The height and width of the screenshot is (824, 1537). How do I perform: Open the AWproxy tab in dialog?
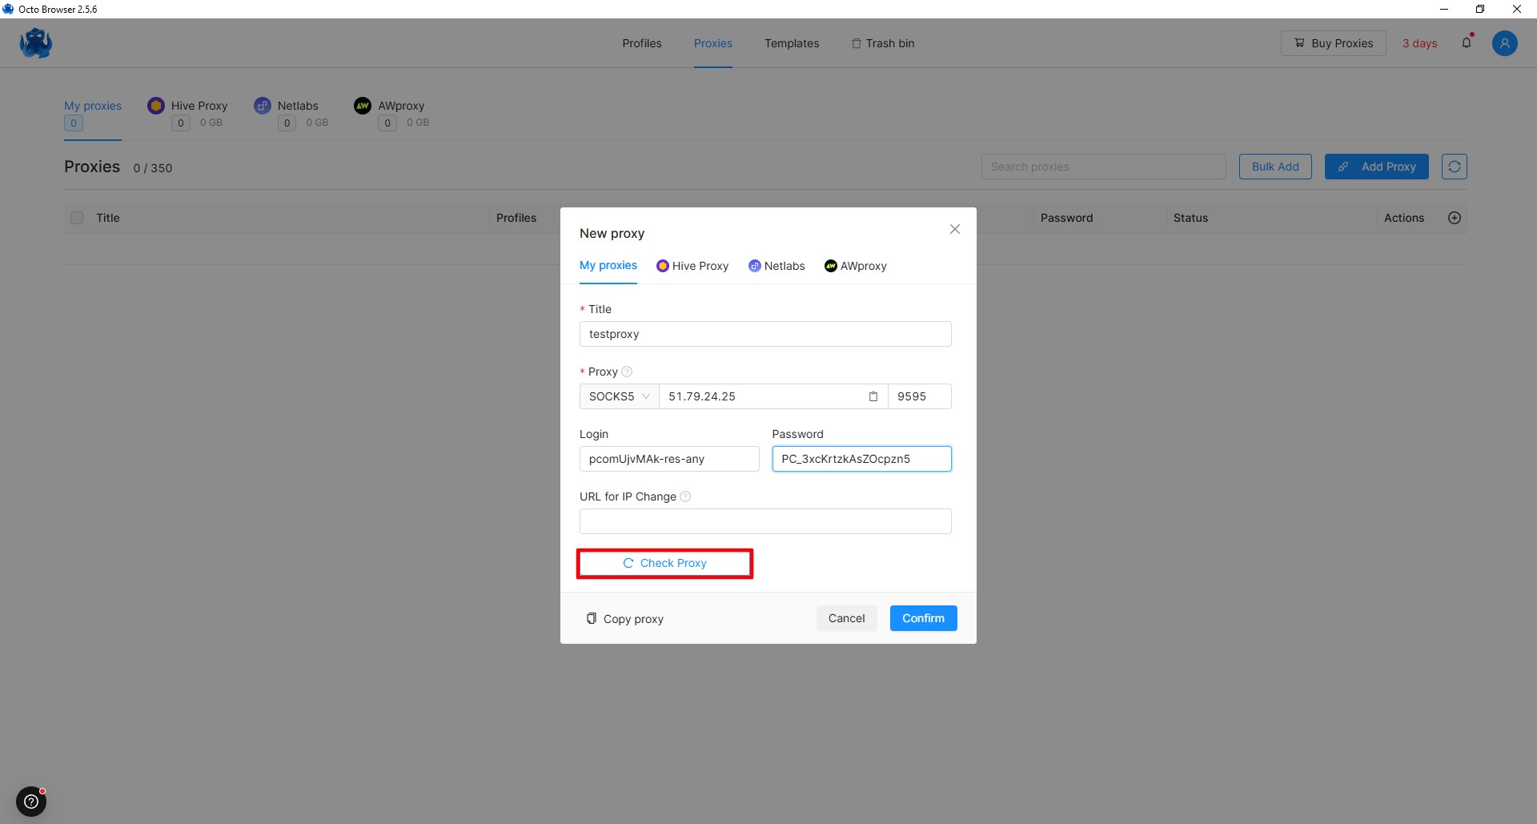coord(855,266)
